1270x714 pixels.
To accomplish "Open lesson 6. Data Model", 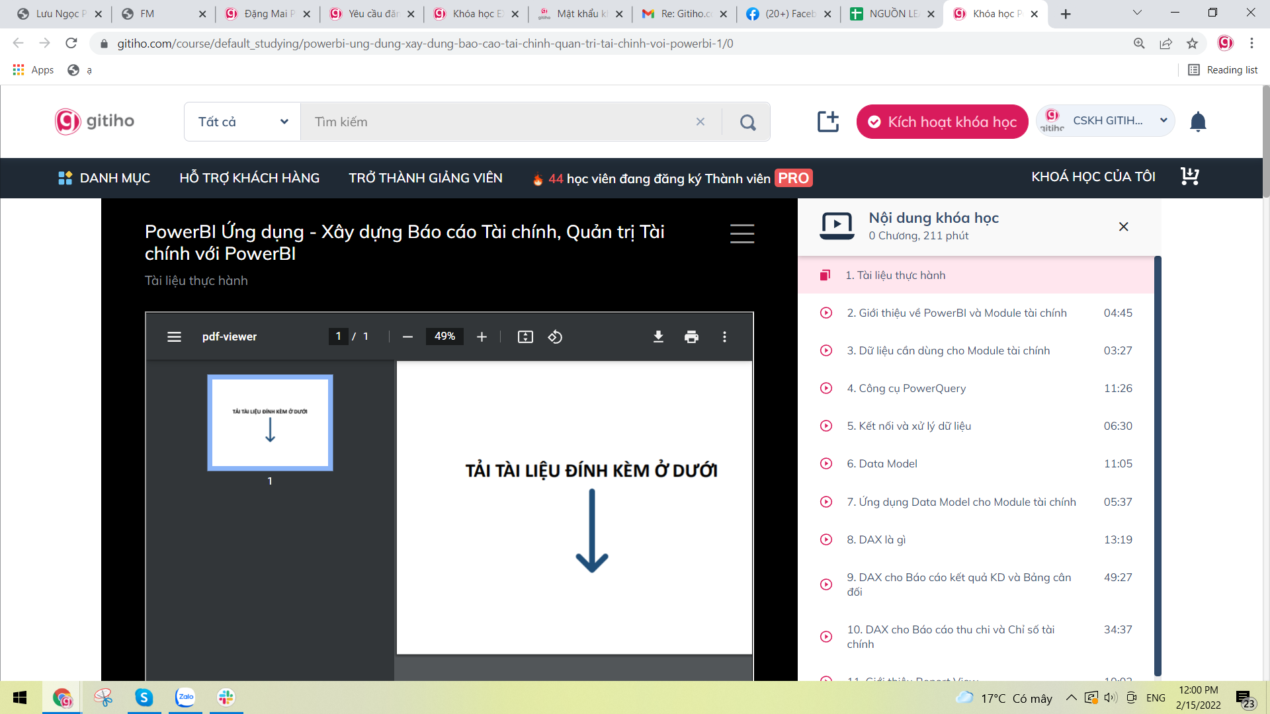I will coord(976,463).
